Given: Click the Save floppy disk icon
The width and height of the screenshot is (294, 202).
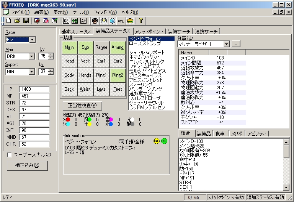Looking at the screenshot, I should 26,21.
